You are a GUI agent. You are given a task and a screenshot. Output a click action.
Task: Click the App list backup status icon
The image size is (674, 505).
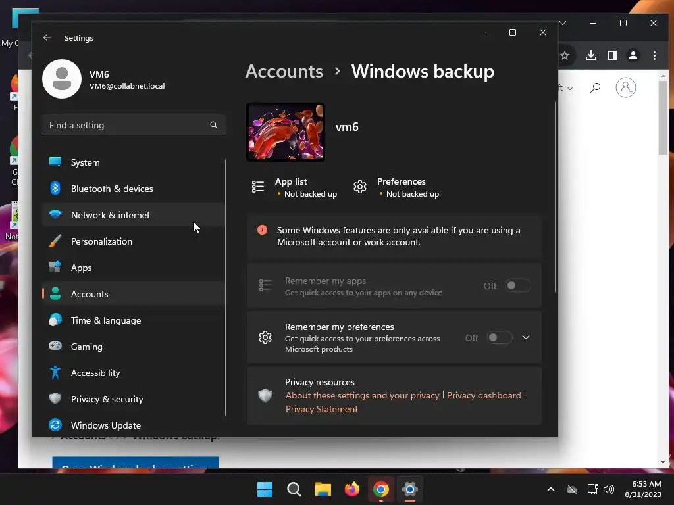point(258,187)
